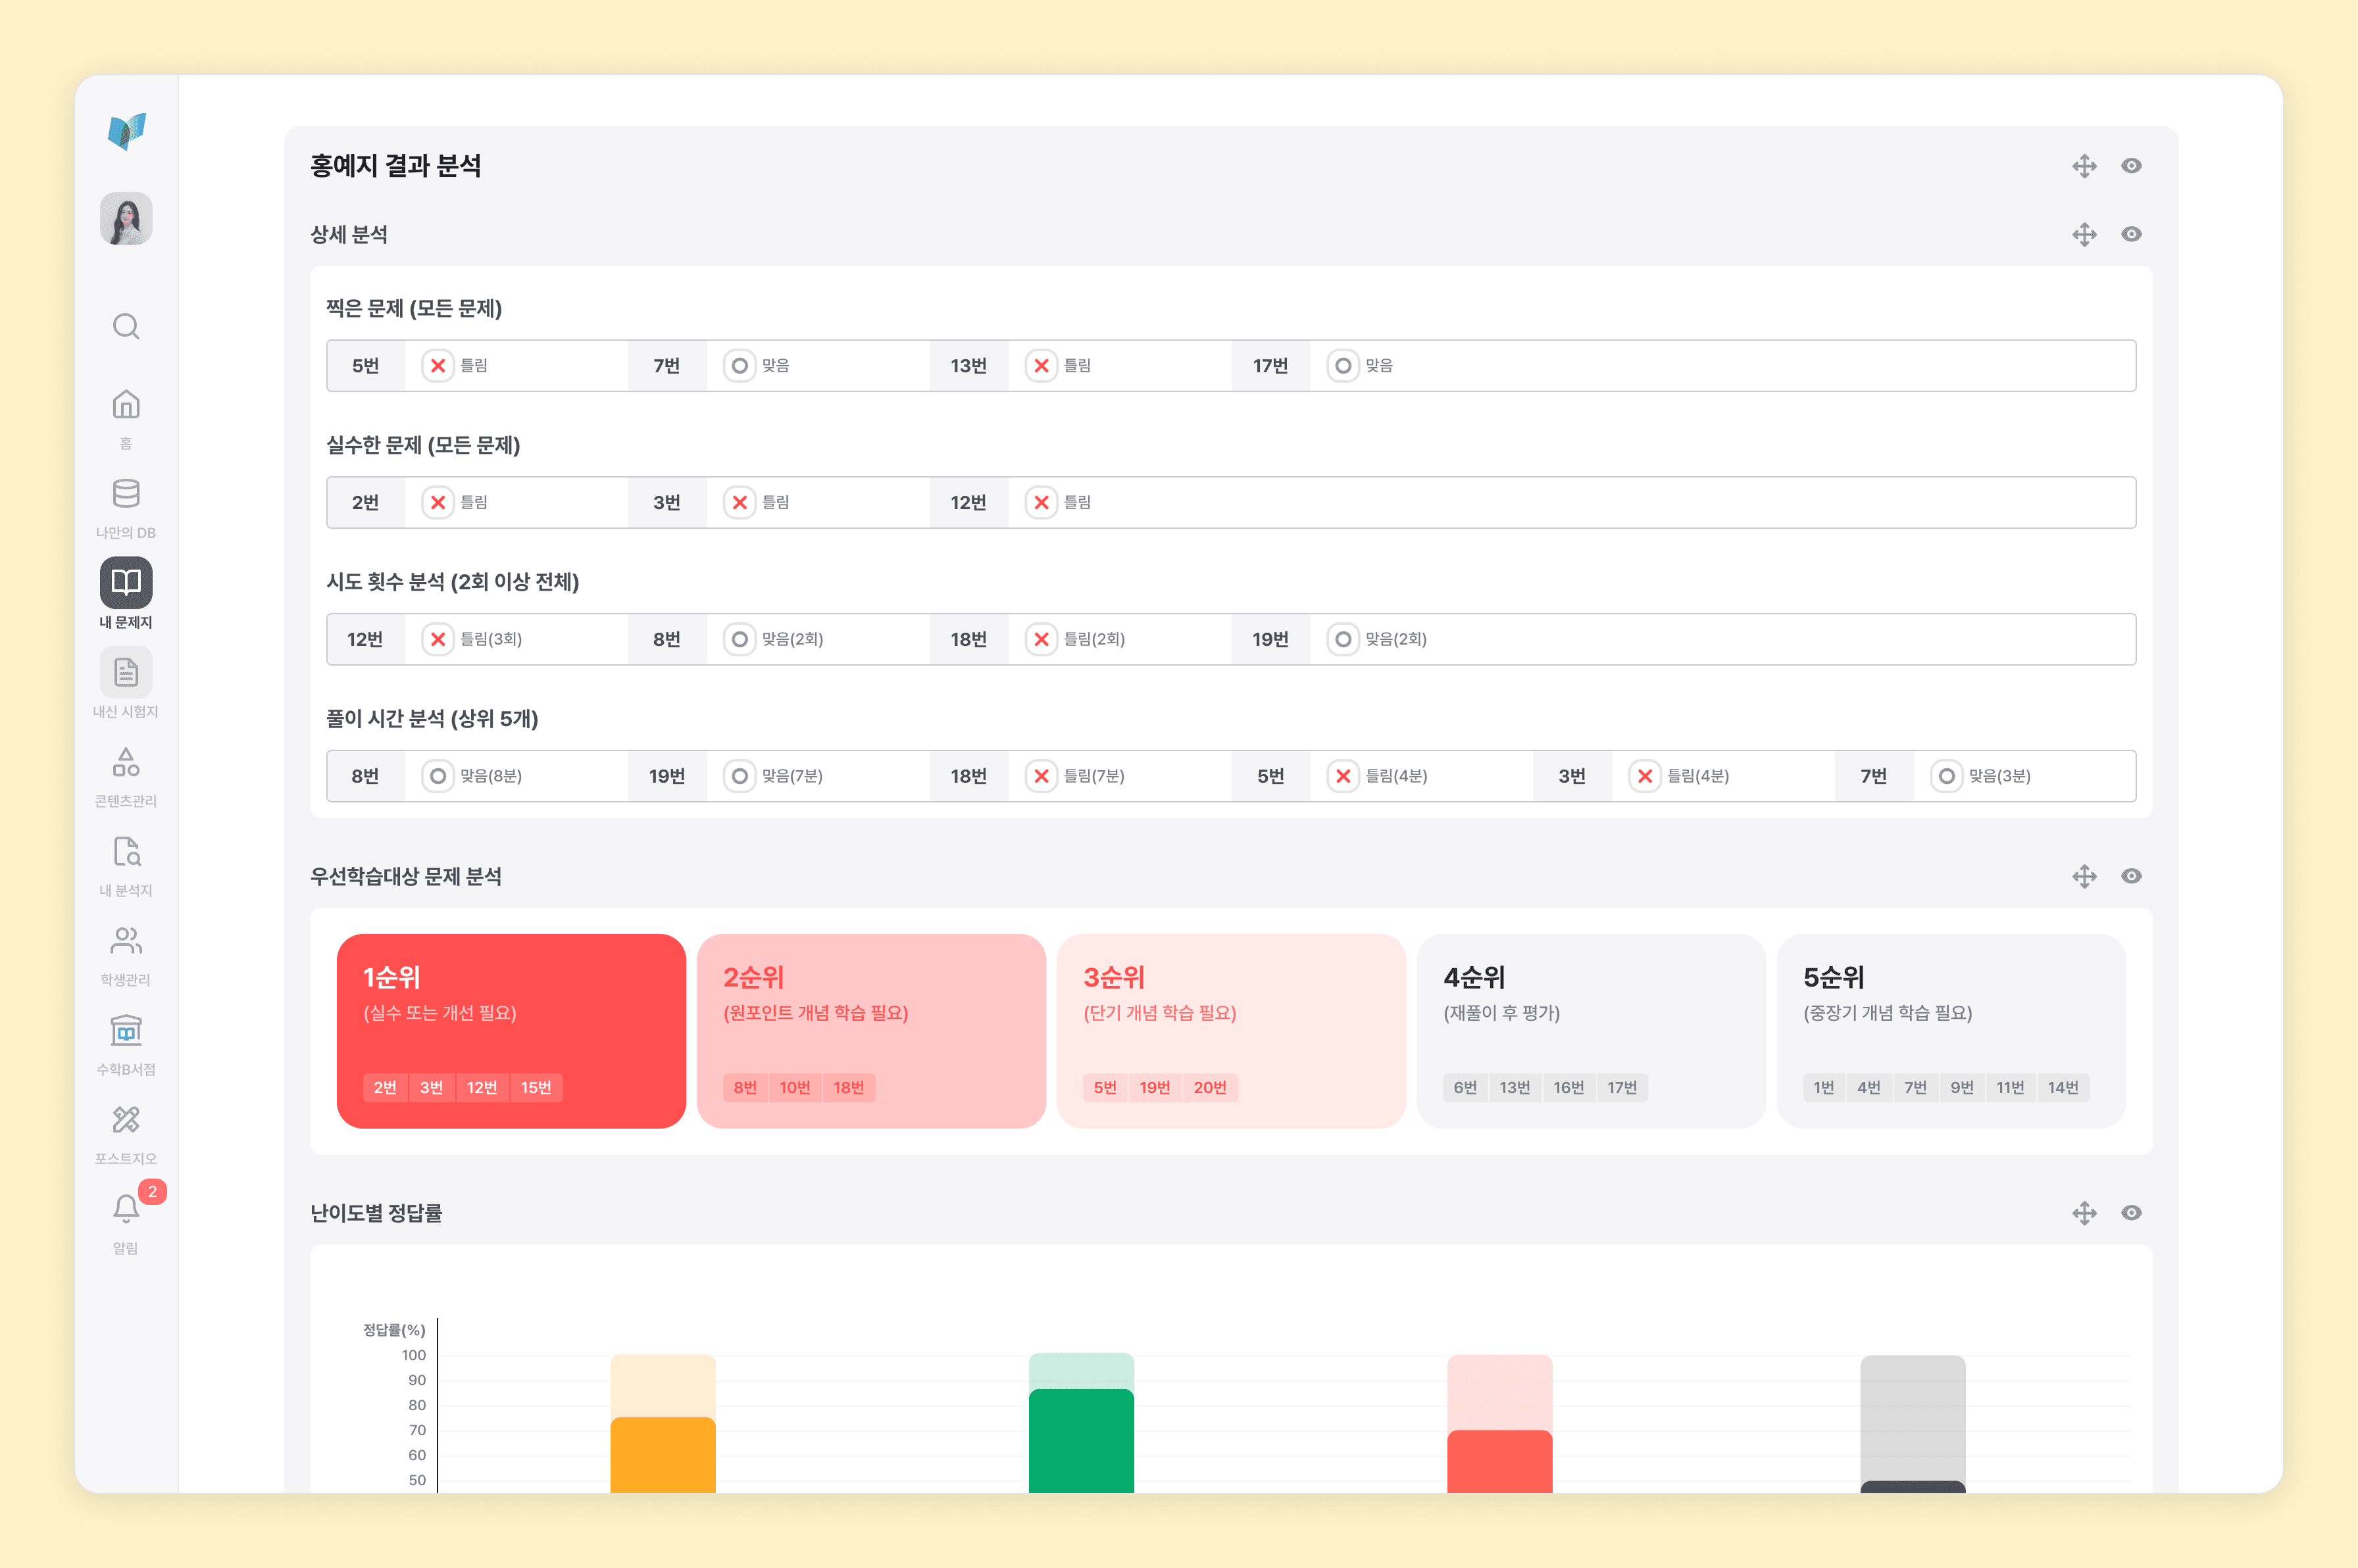Open the search icon in sidebar
The height and width of the screenshot is (1568, 2358).
coord(126,326)
